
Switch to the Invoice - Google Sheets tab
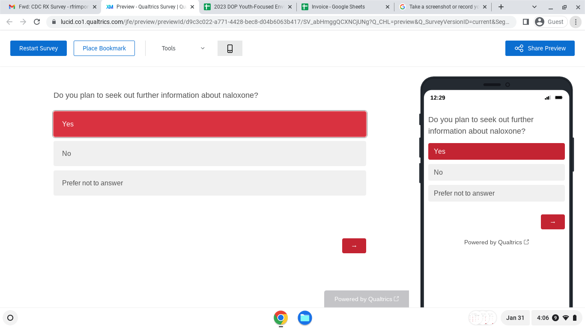point(338,7)
